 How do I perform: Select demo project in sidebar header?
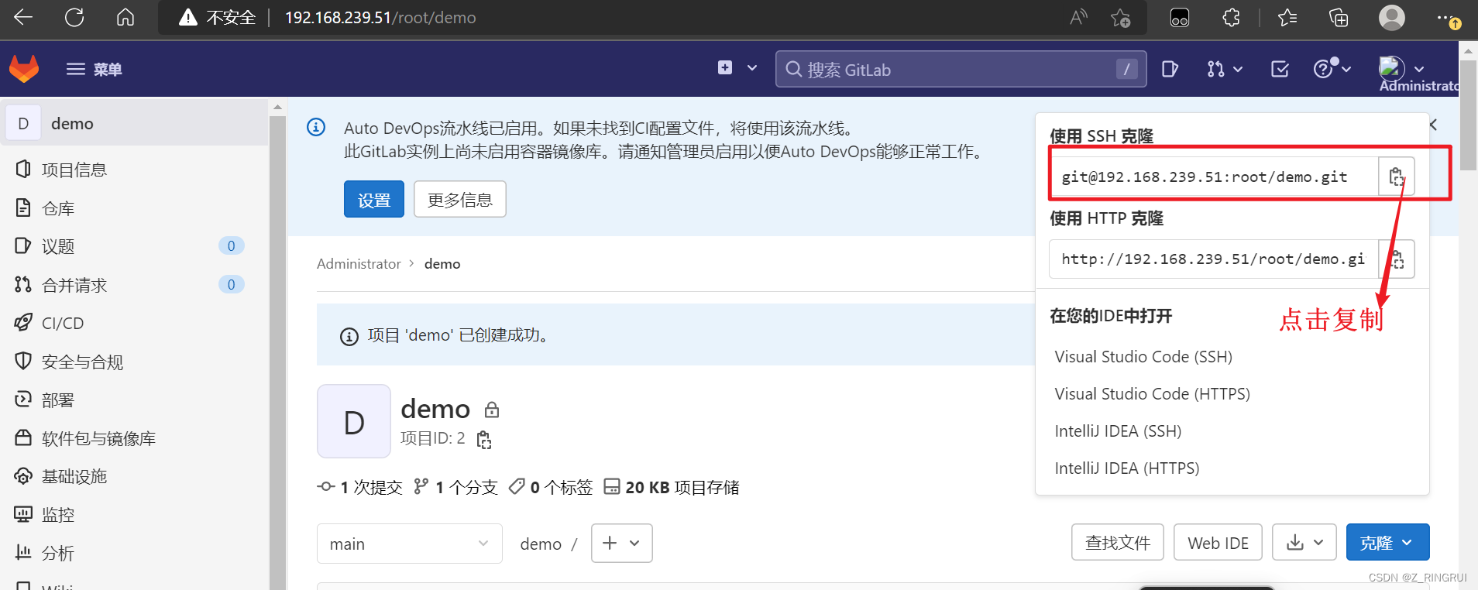[134, 124]
